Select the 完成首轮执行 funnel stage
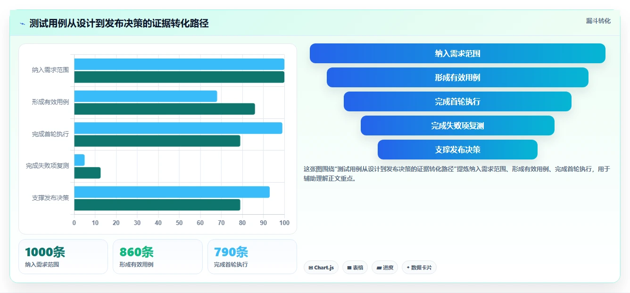The image size is (630, 293). [x=457, y=101]
